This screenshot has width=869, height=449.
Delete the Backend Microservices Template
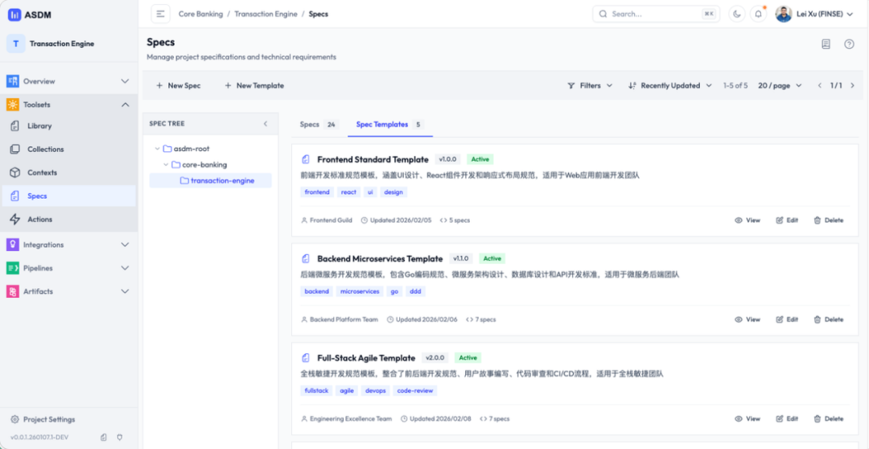[x=829, y=319]
